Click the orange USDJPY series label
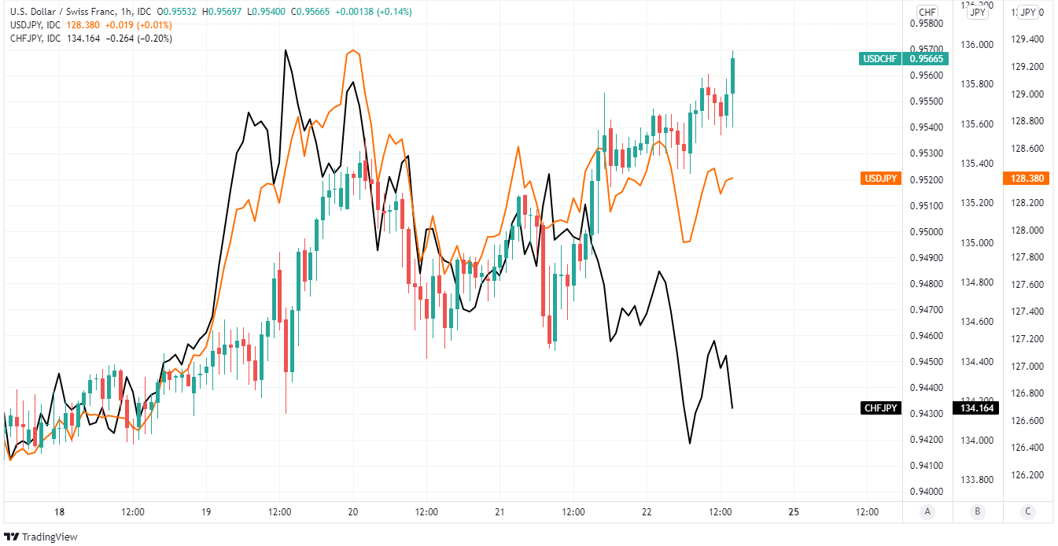This screenshot has height=546, width=1058. click(x=880, y=179)
